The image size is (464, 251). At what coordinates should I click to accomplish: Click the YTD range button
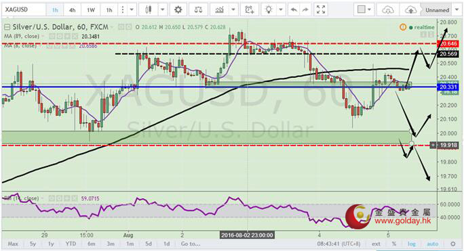71,244
